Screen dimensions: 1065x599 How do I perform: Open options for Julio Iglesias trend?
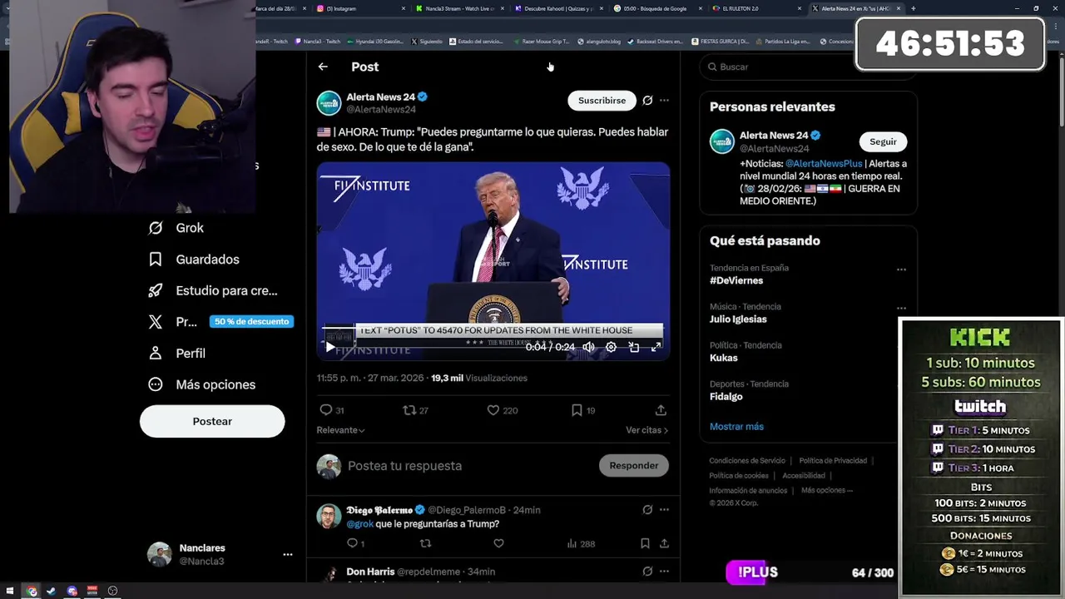coord(901,308)
